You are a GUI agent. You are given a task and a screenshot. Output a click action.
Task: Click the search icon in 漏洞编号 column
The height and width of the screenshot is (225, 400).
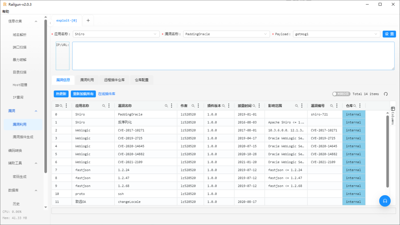(x=331, y=106)
